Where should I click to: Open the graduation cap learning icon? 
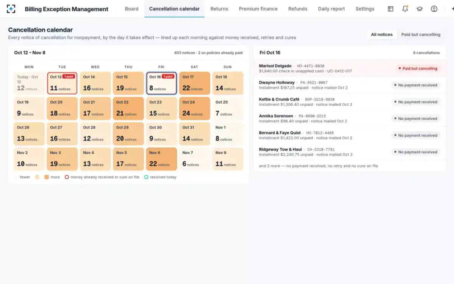click(x=420, y=9)
